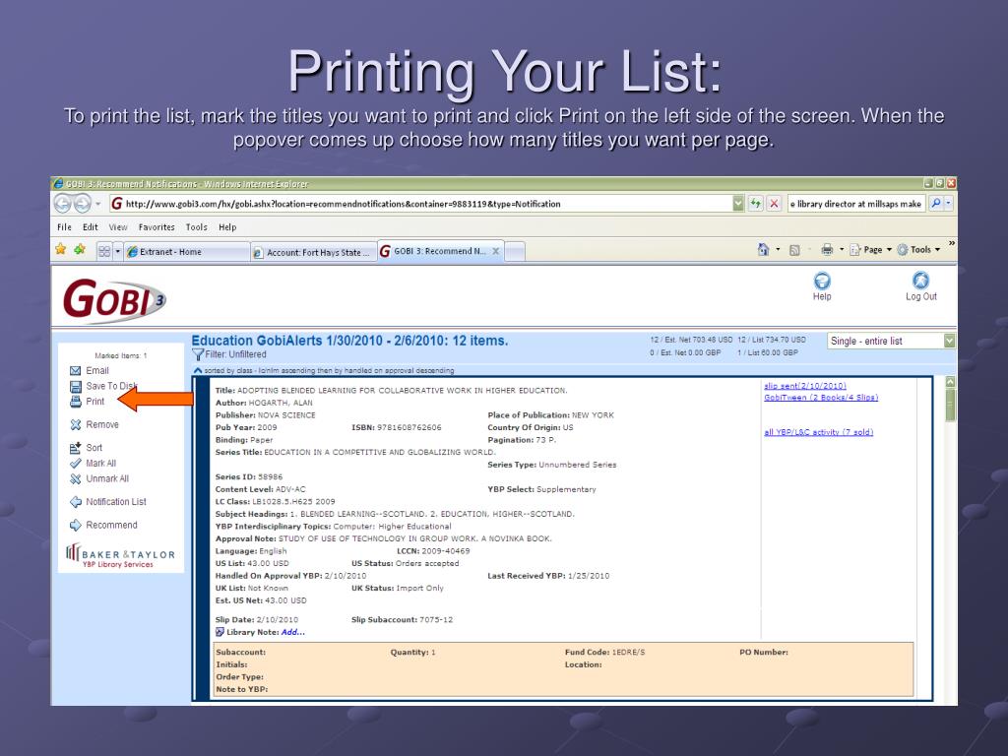Click the Unmark All icon

point(75,479)
